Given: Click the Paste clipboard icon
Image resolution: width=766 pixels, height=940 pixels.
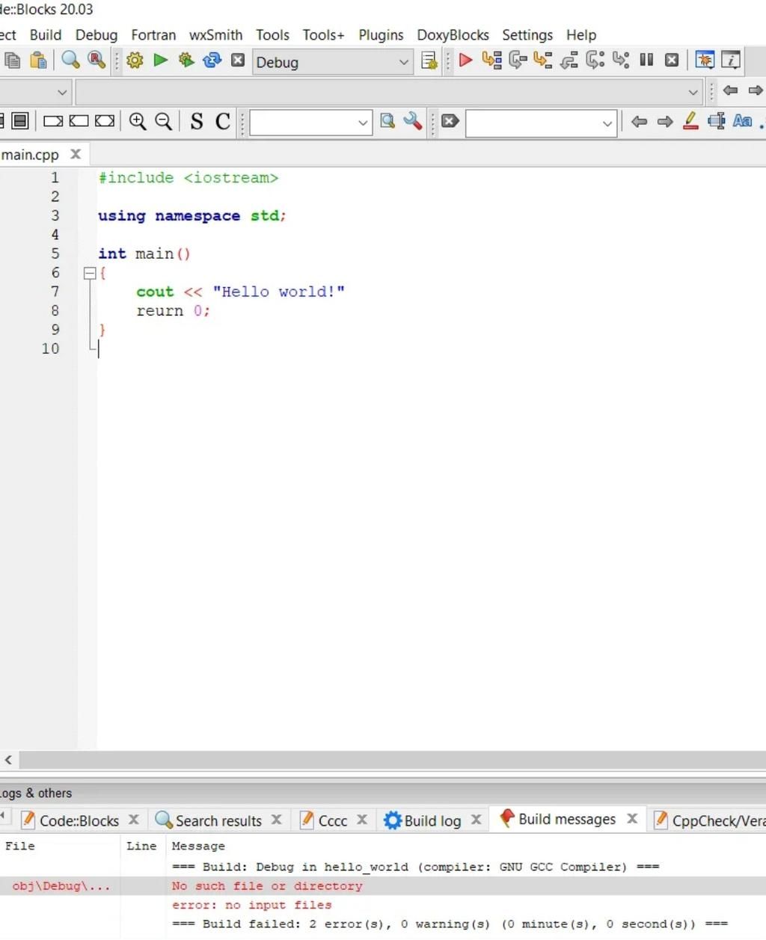Looking at the screenshot, I should point(38,61).
